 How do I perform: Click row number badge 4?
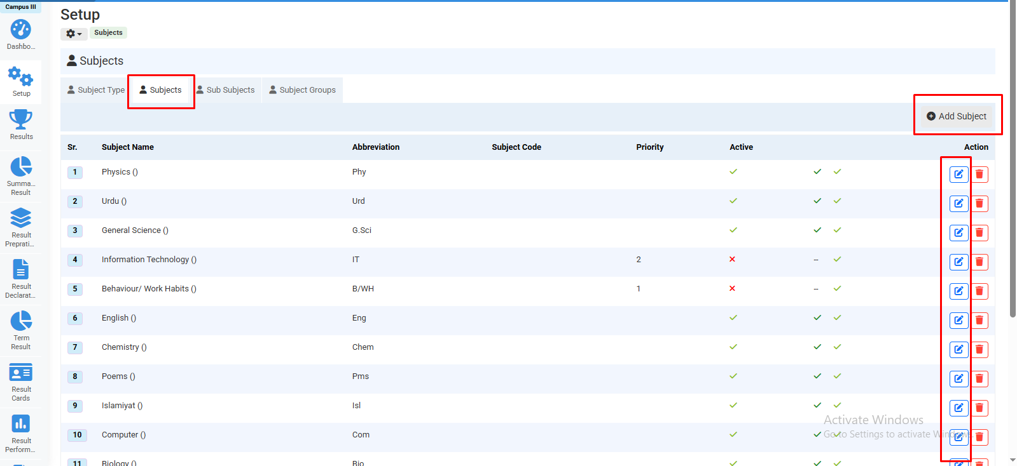tap(75, 260)
